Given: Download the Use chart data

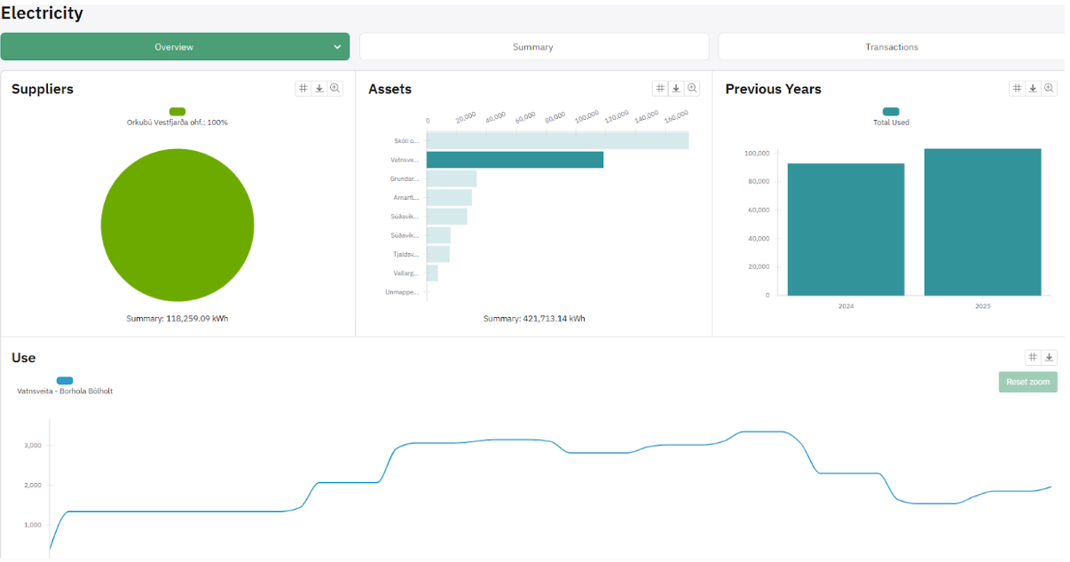Looking at the screenshot, I should point(1049,357).
